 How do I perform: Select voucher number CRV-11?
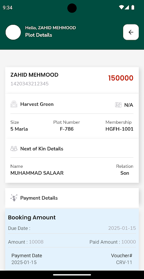coord(124,263)
